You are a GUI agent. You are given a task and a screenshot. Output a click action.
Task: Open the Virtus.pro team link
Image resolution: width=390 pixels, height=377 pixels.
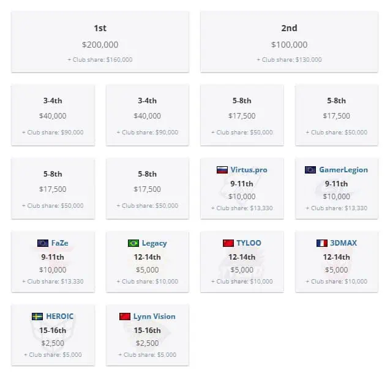click(x=249, y=170)
